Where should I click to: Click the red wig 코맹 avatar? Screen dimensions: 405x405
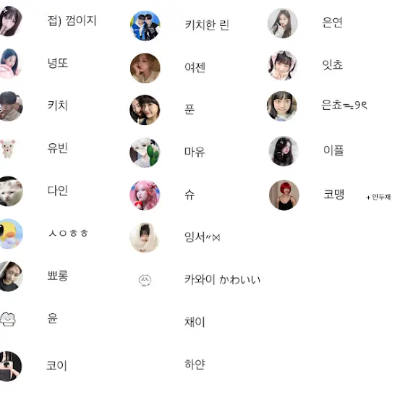[x=284, y=195]
